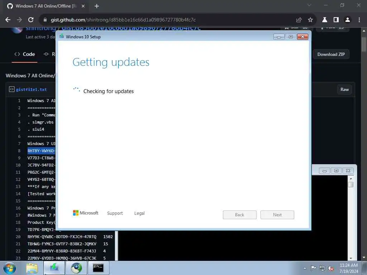Image resolution: width=367 pixels, height=275 pixels.
Task: Switch to Command Prompt on the taskbar
Action: point(98,268)
